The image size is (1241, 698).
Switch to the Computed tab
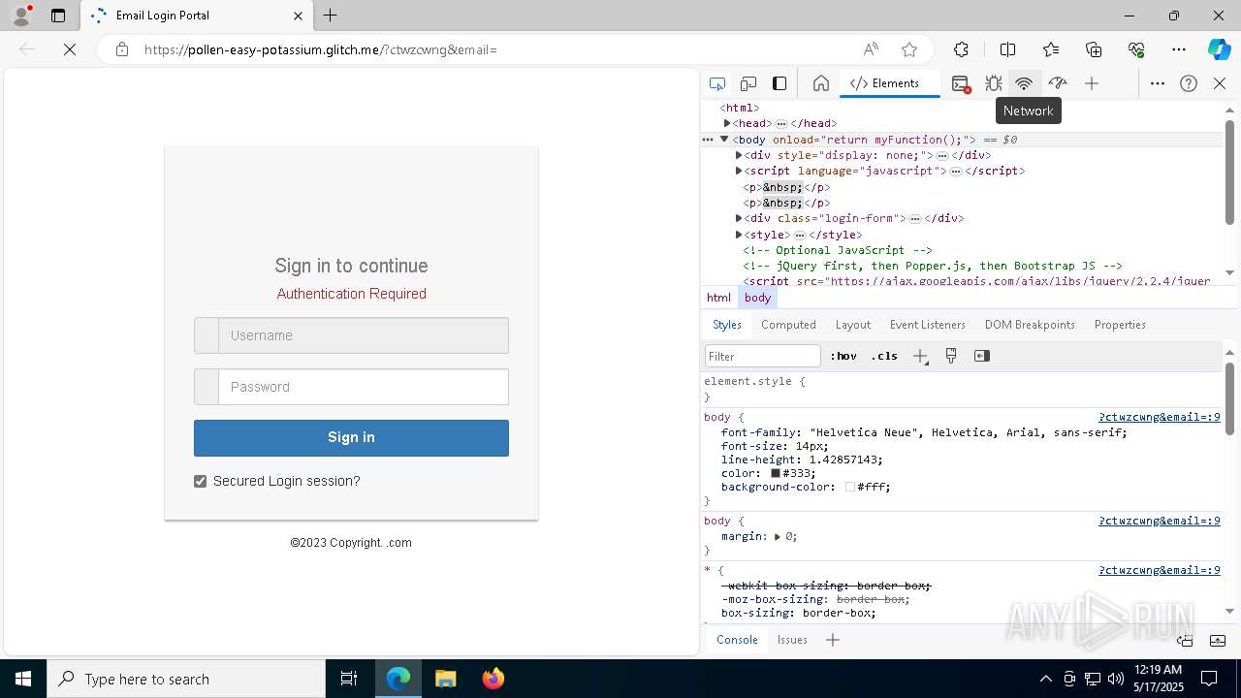pyautogui.click(x=788, y=325)
